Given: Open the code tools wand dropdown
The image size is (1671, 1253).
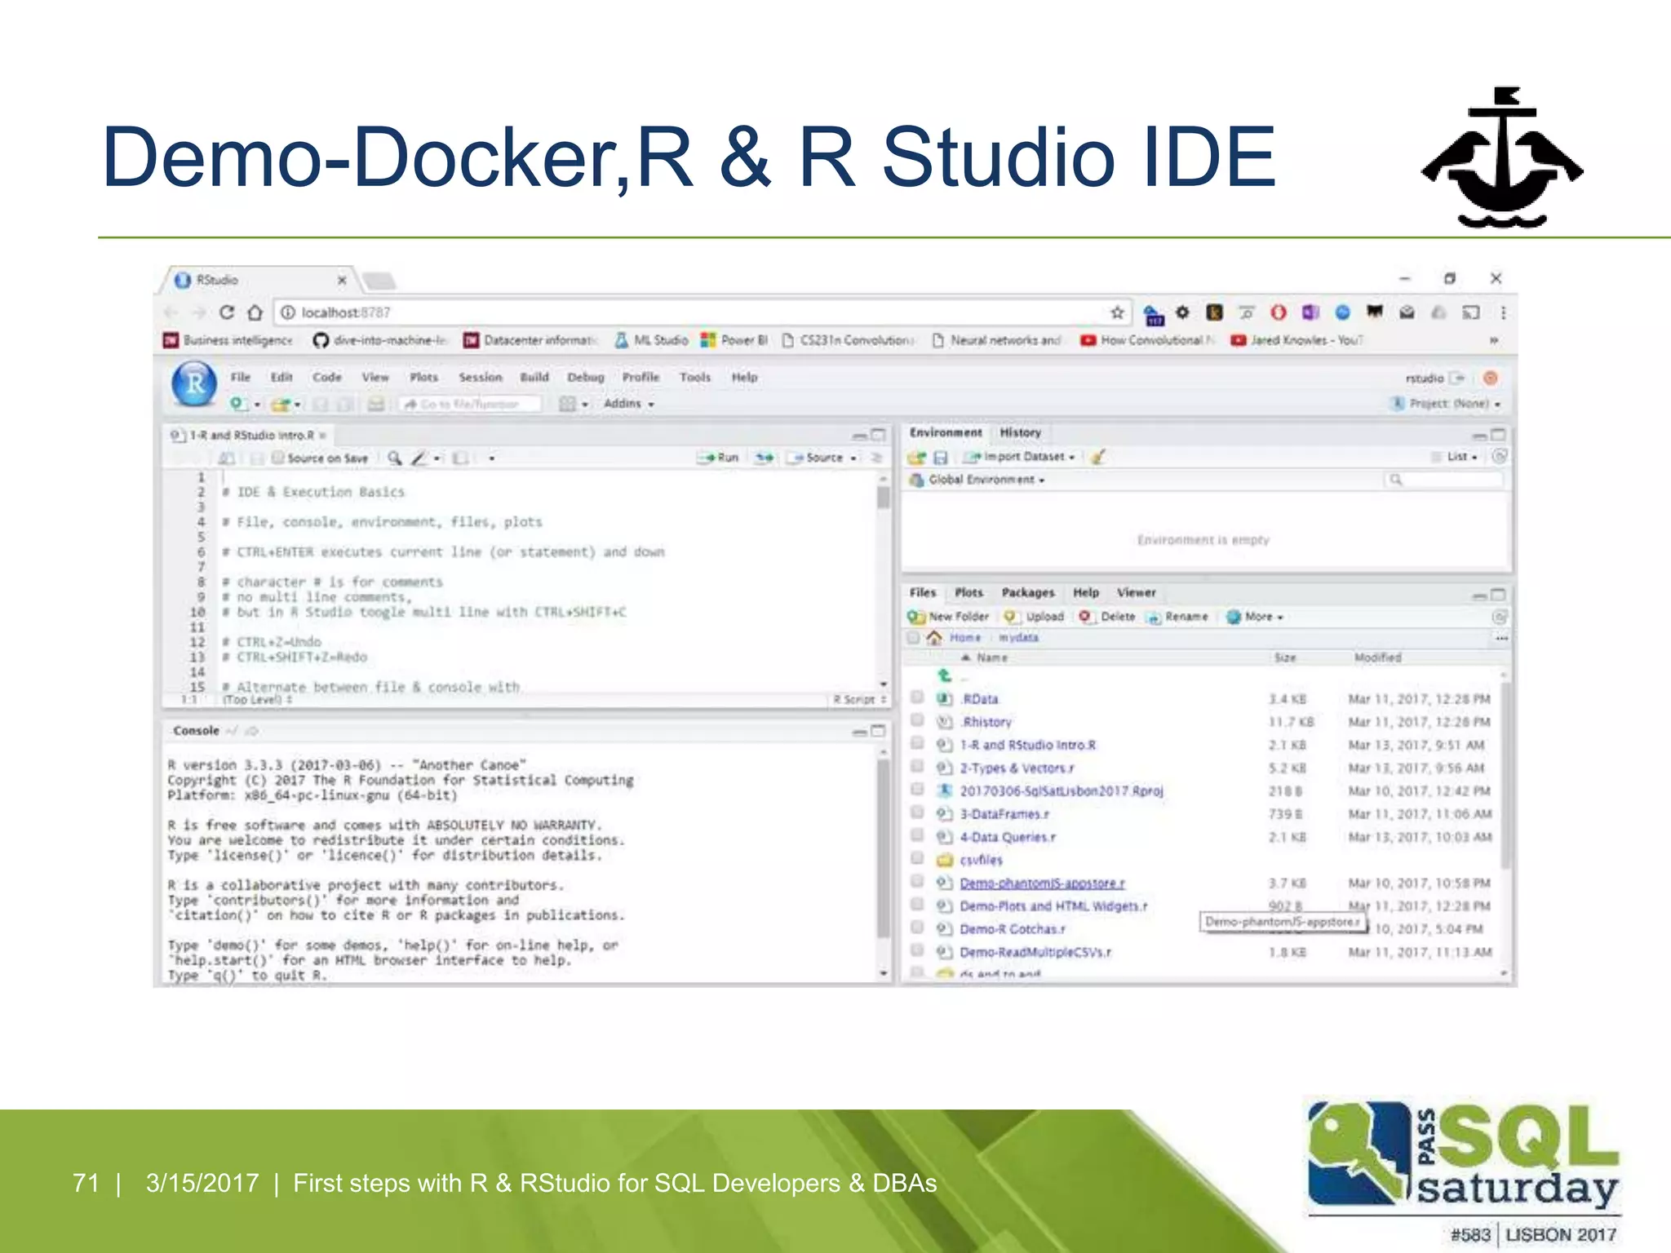Looking at the screenshot, I should click(x=425, y=458).
